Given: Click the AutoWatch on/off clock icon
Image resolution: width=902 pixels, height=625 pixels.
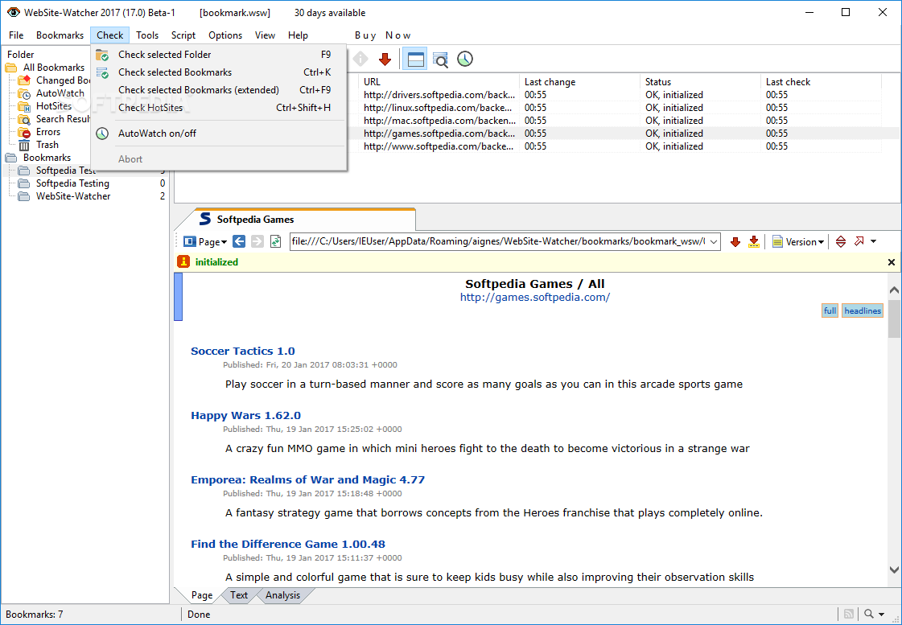Looking at the screenshot, I should click(102, 134).
